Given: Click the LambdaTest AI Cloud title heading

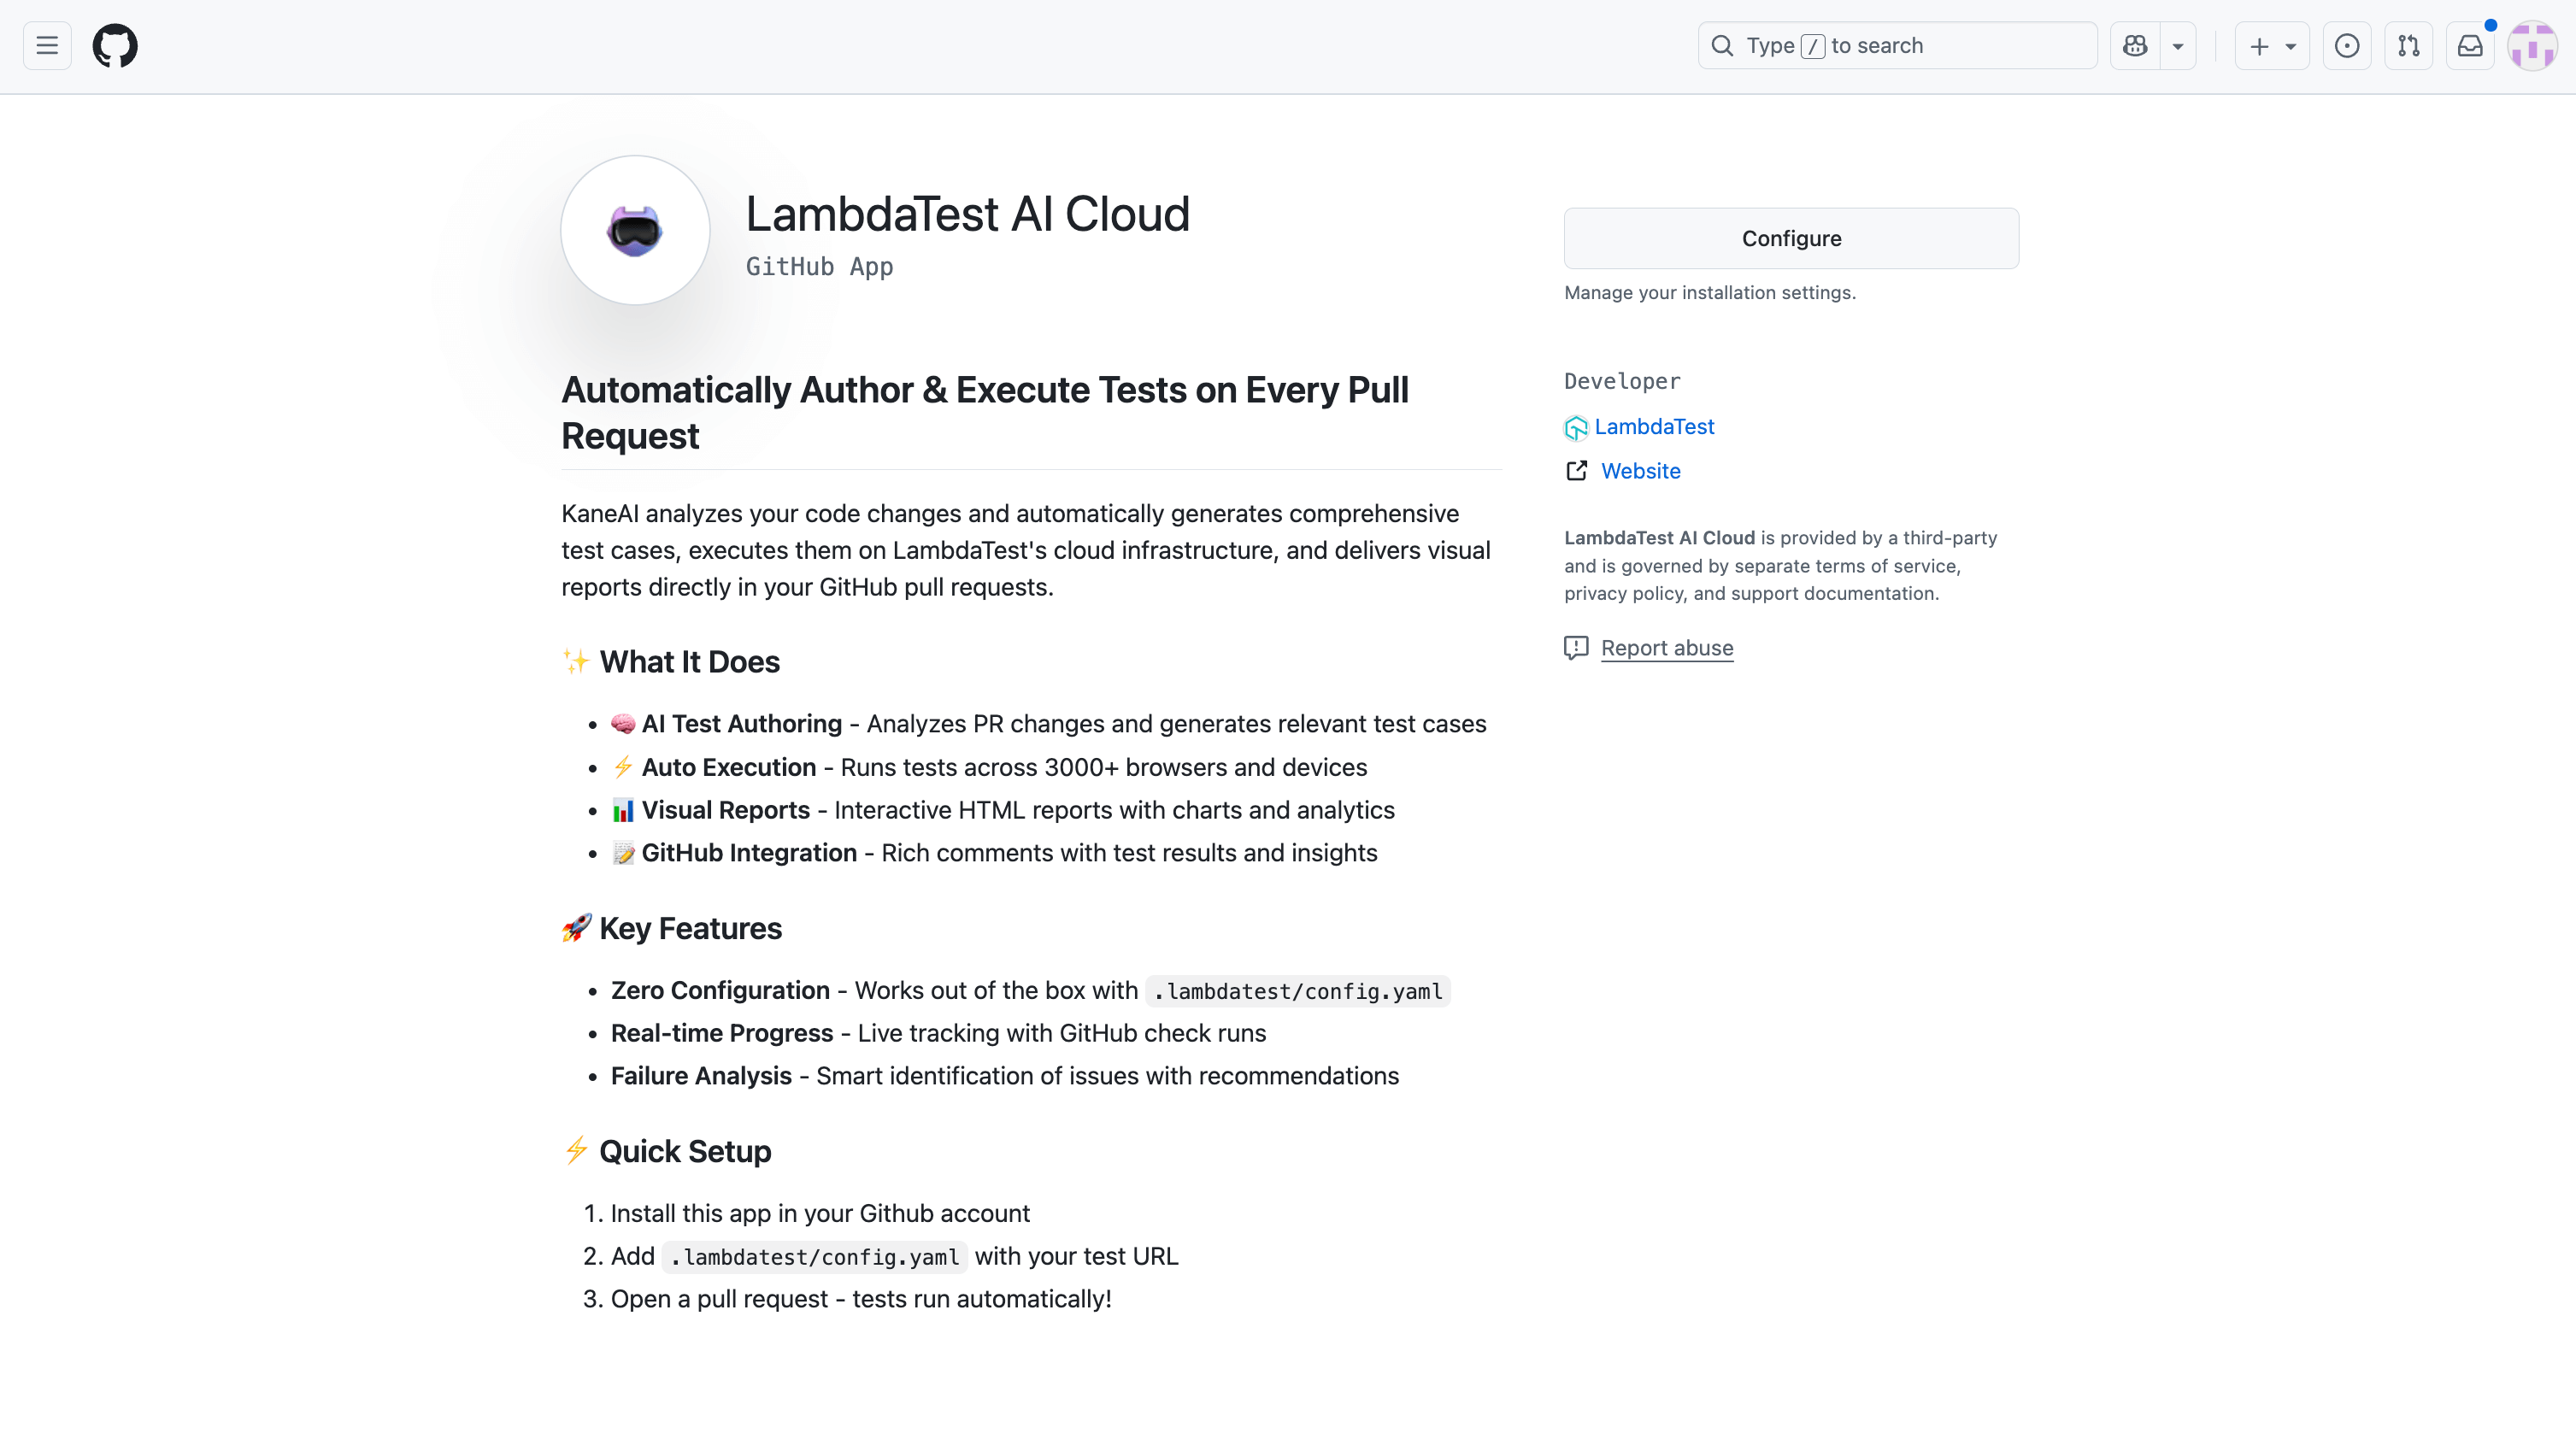Looking at the screenshot, I should (x=967, y=214).
